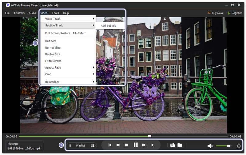Open the snapshot folder icon
This screenshot has width=246, height=155.
(x=180, y=145)
